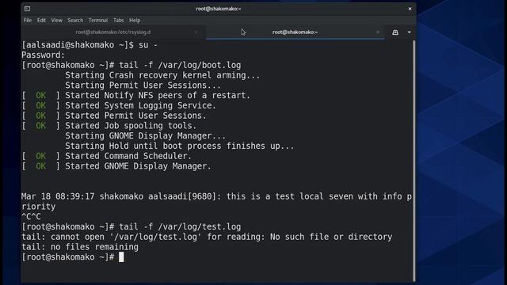507x285 pixels.
Task: Click 'Started GNOME Display Manager.' line
Action: click(138, 166)
